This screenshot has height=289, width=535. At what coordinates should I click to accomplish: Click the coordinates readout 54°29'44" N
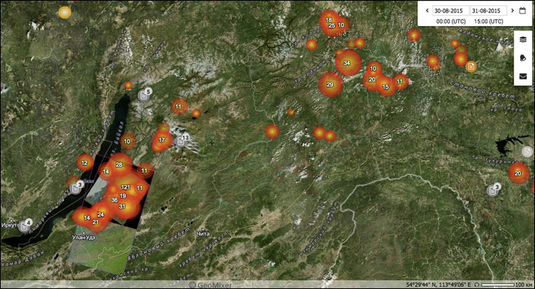click(438, 285)
